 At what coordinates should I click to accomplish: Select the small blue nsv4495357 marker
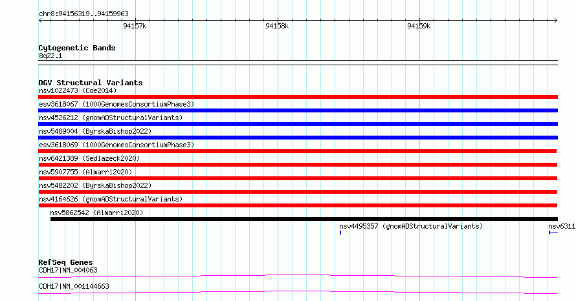340,233
